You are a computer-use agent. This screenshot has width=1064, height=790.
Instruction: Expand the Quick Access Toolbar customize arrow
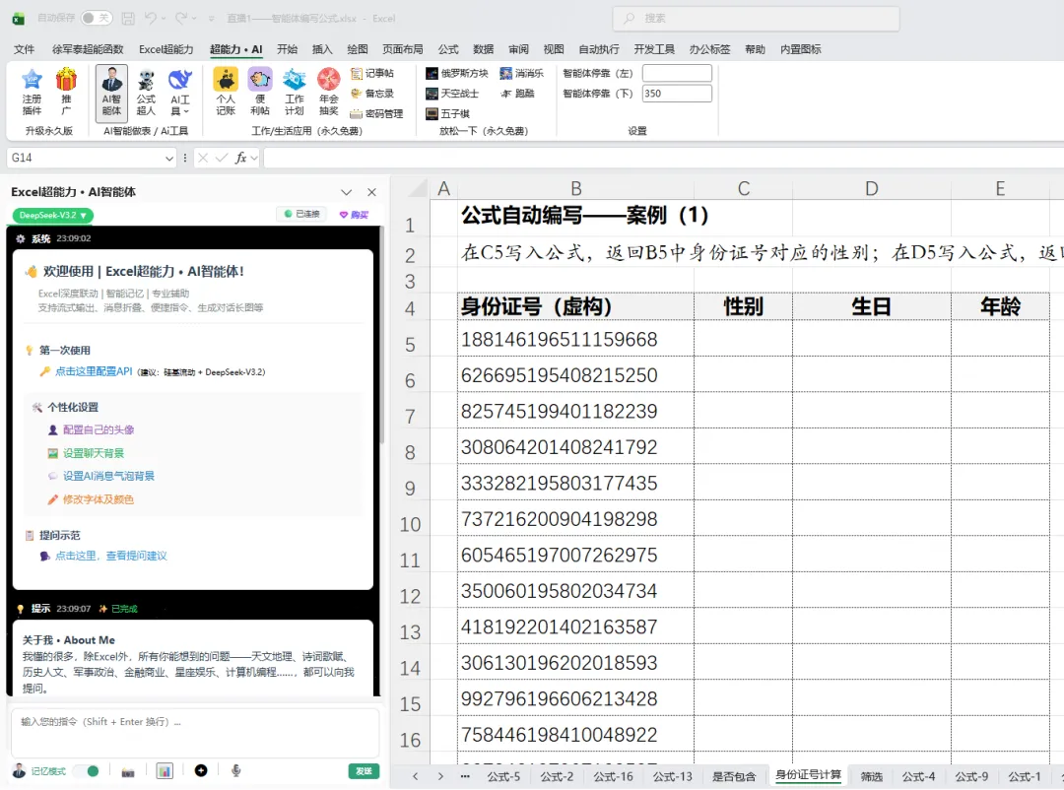pos(211,19)
